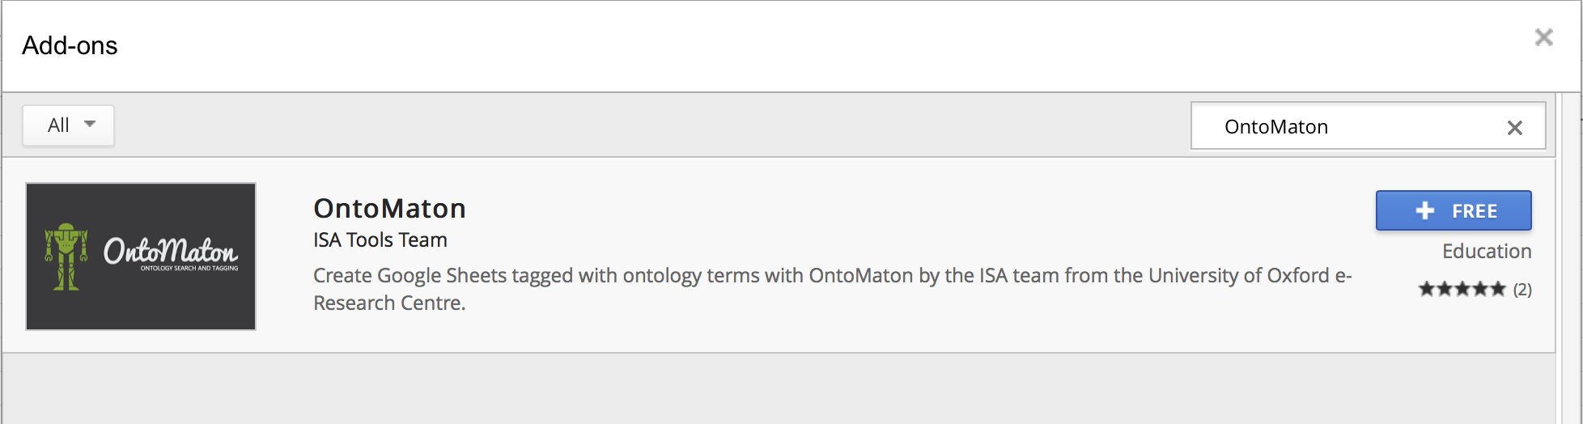Open the OntoMaton add-on title
This screenshot has width=1583, height=424.
(389, 209)
